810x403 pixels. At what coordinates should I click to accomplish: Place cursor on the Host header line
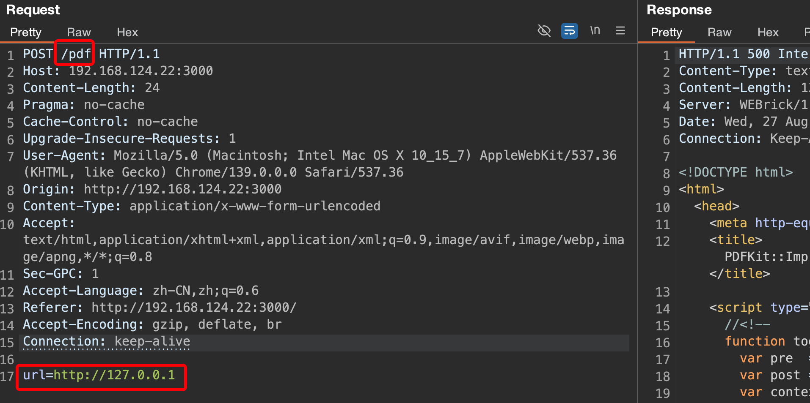pos(118,71)
